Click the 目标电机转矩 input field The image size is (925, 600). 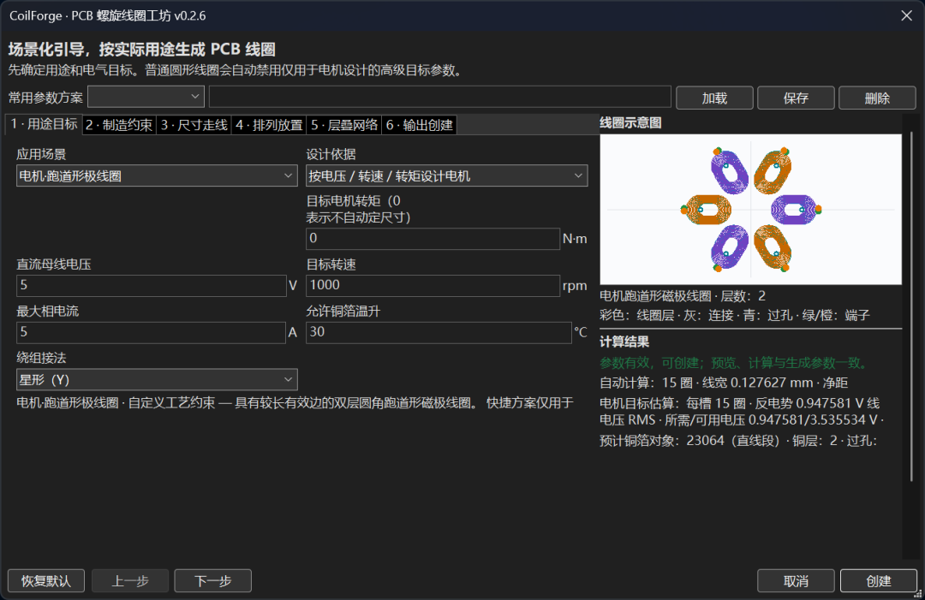tap(433, 238)
